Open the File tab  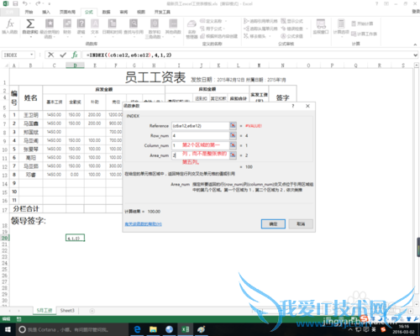pos(9,12)
